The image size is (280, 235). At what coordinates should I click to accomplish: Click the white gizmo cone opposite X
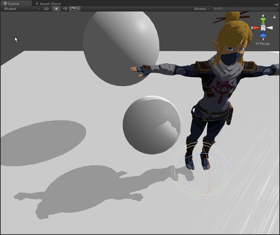(x=270, y=28)
